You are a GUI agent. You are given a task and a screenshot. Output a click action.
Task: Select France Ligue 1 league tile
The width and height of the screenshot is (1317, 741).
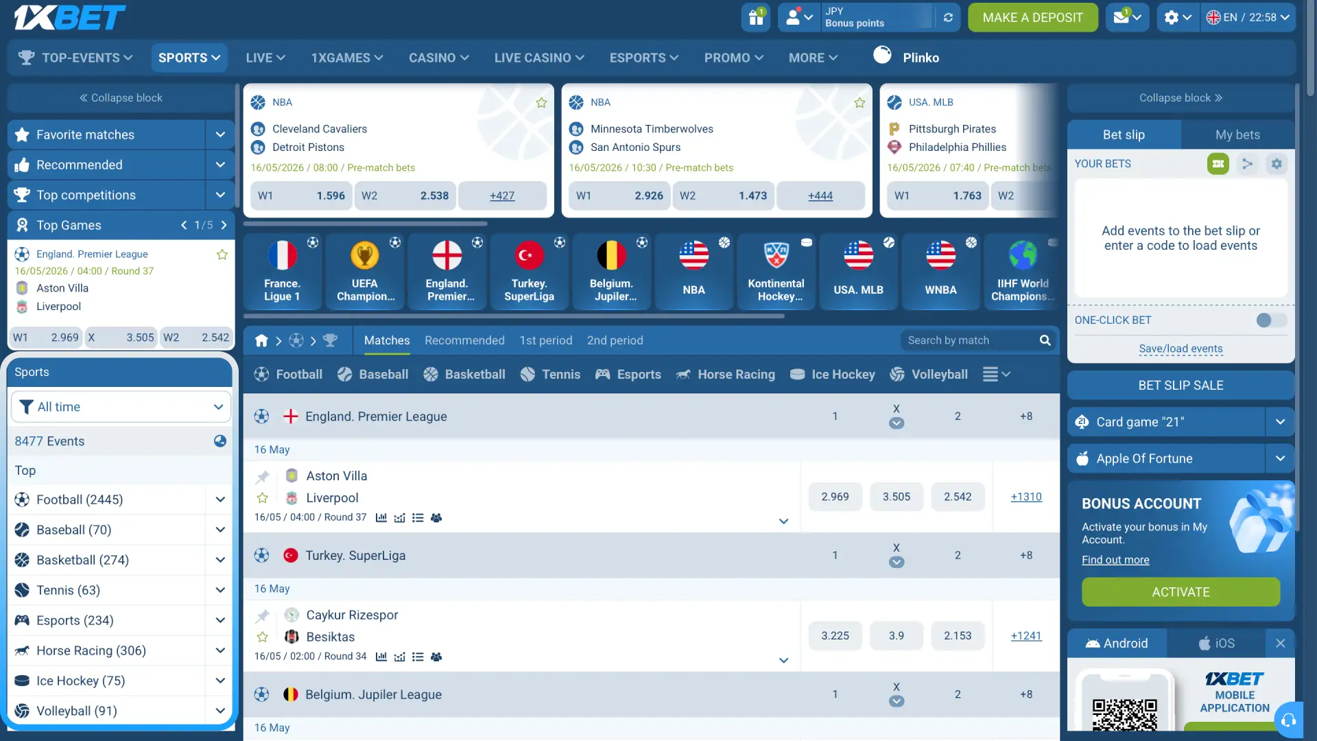pos(282,271)
